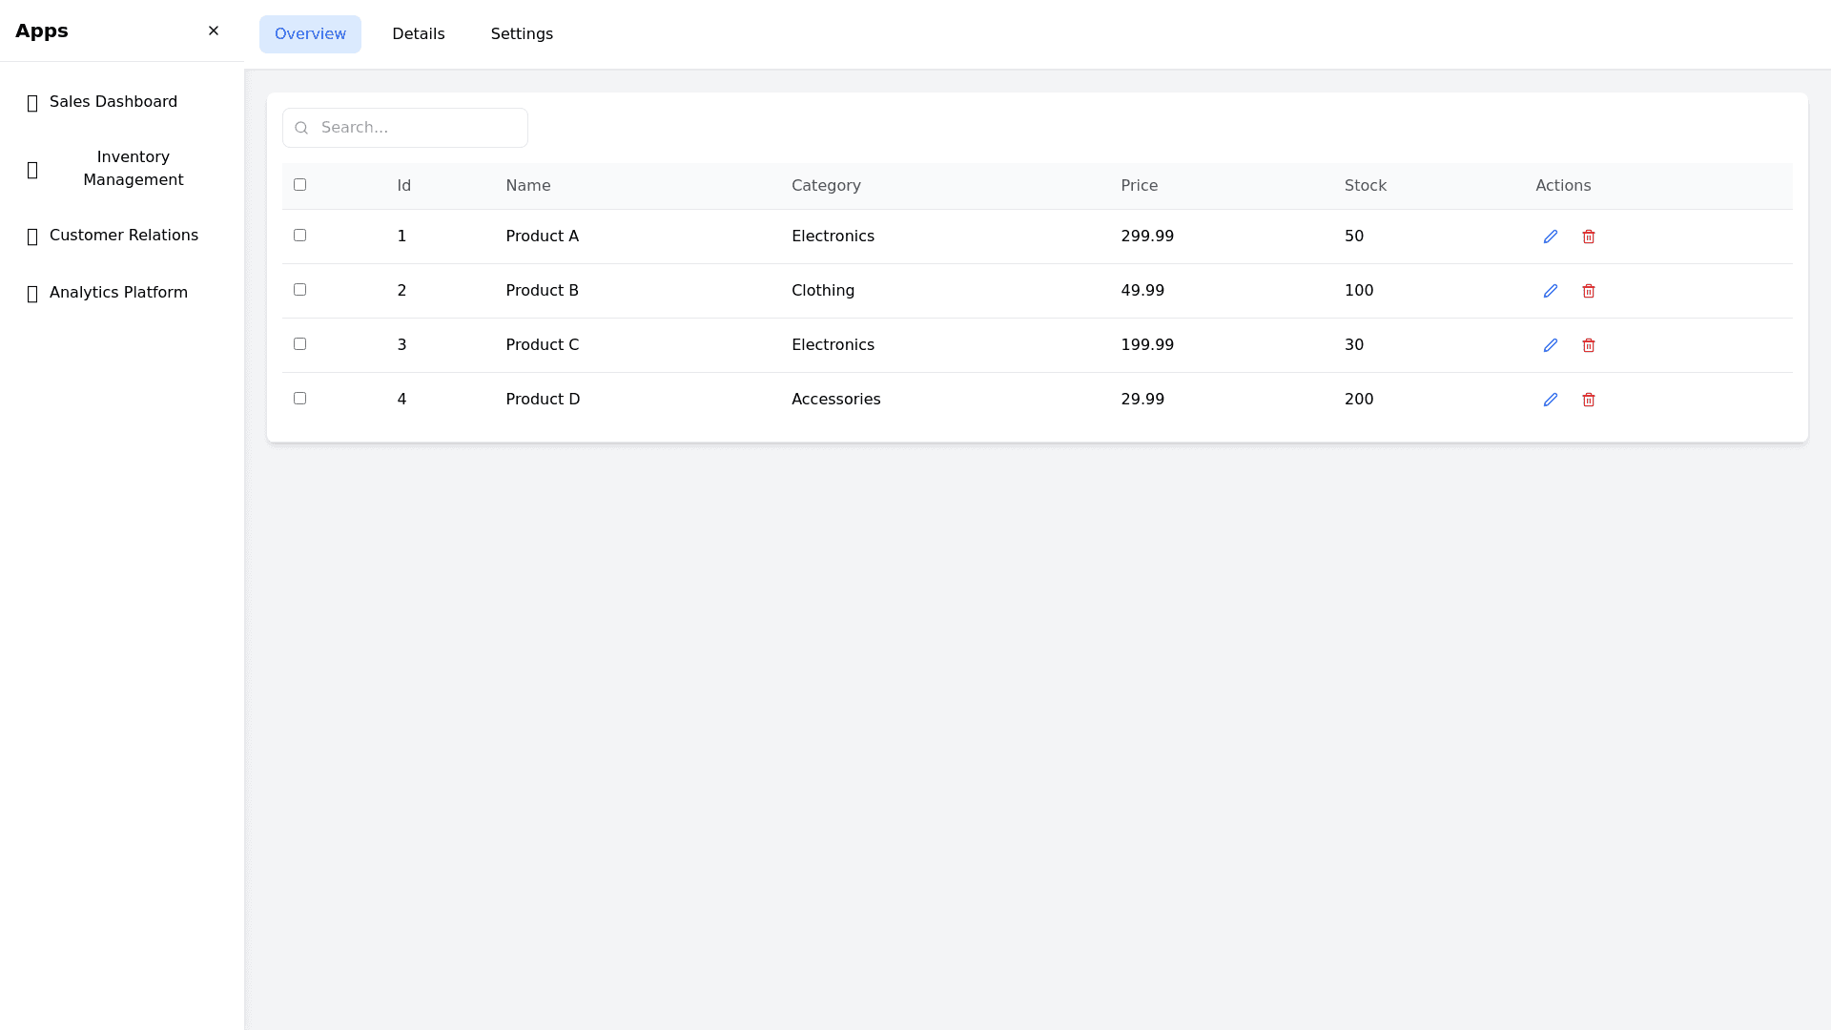This screenshot has width=1831, height=1030.
Task: Click the icon beside Sales Dashboard
Action: [x=32, y=103]
